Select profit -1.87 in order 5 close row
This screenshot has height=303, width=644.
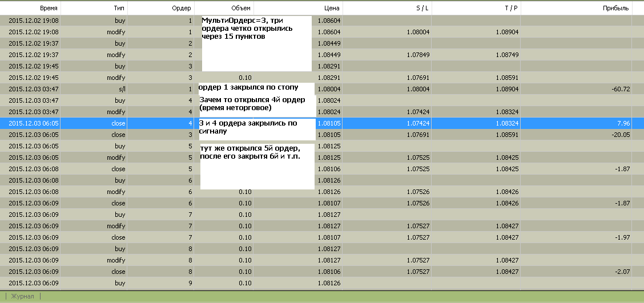pyautogui.click(x=622, y=169)
